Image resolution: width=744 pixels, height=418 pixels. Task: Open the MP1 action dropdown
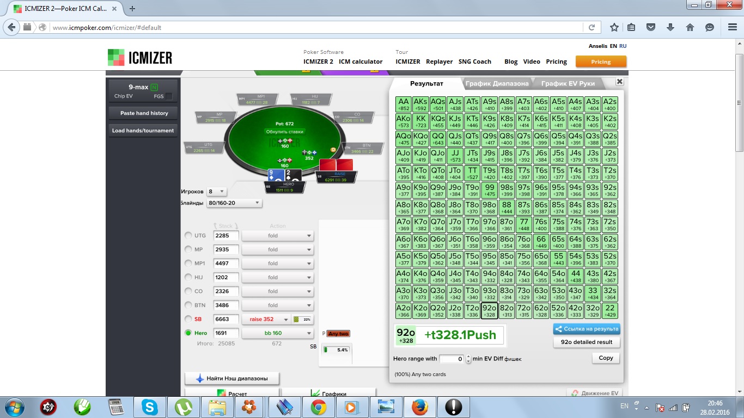(278, 263)
